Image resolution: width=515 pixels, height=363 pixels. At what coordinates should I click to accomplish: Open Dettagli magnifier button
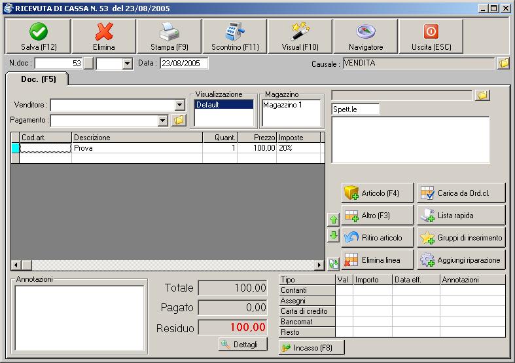[x=243, y=344]
